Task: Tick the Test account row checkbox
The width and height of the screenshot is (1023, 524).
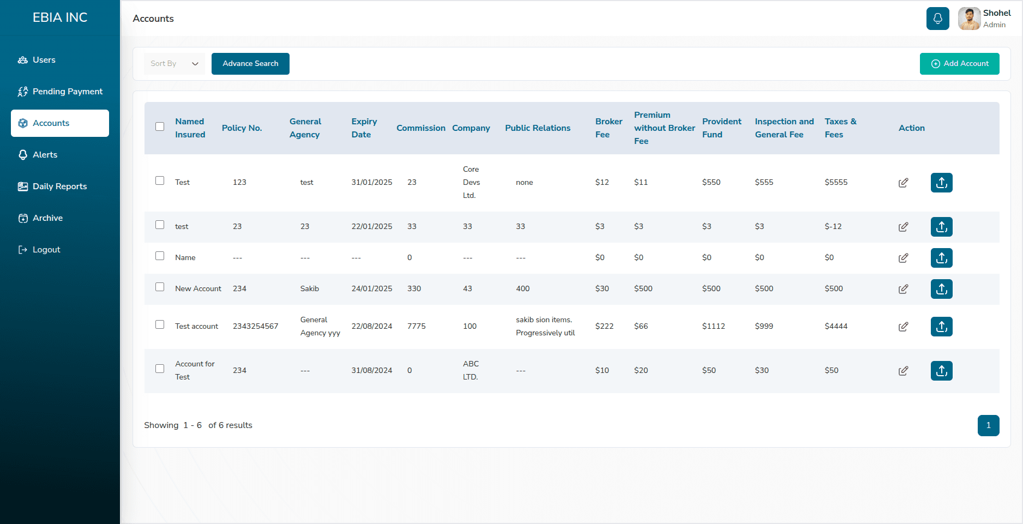Action: point(160,324)
